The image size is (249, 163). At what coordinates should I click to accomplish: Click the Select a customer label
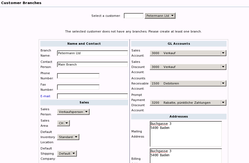tap(106, 16)
